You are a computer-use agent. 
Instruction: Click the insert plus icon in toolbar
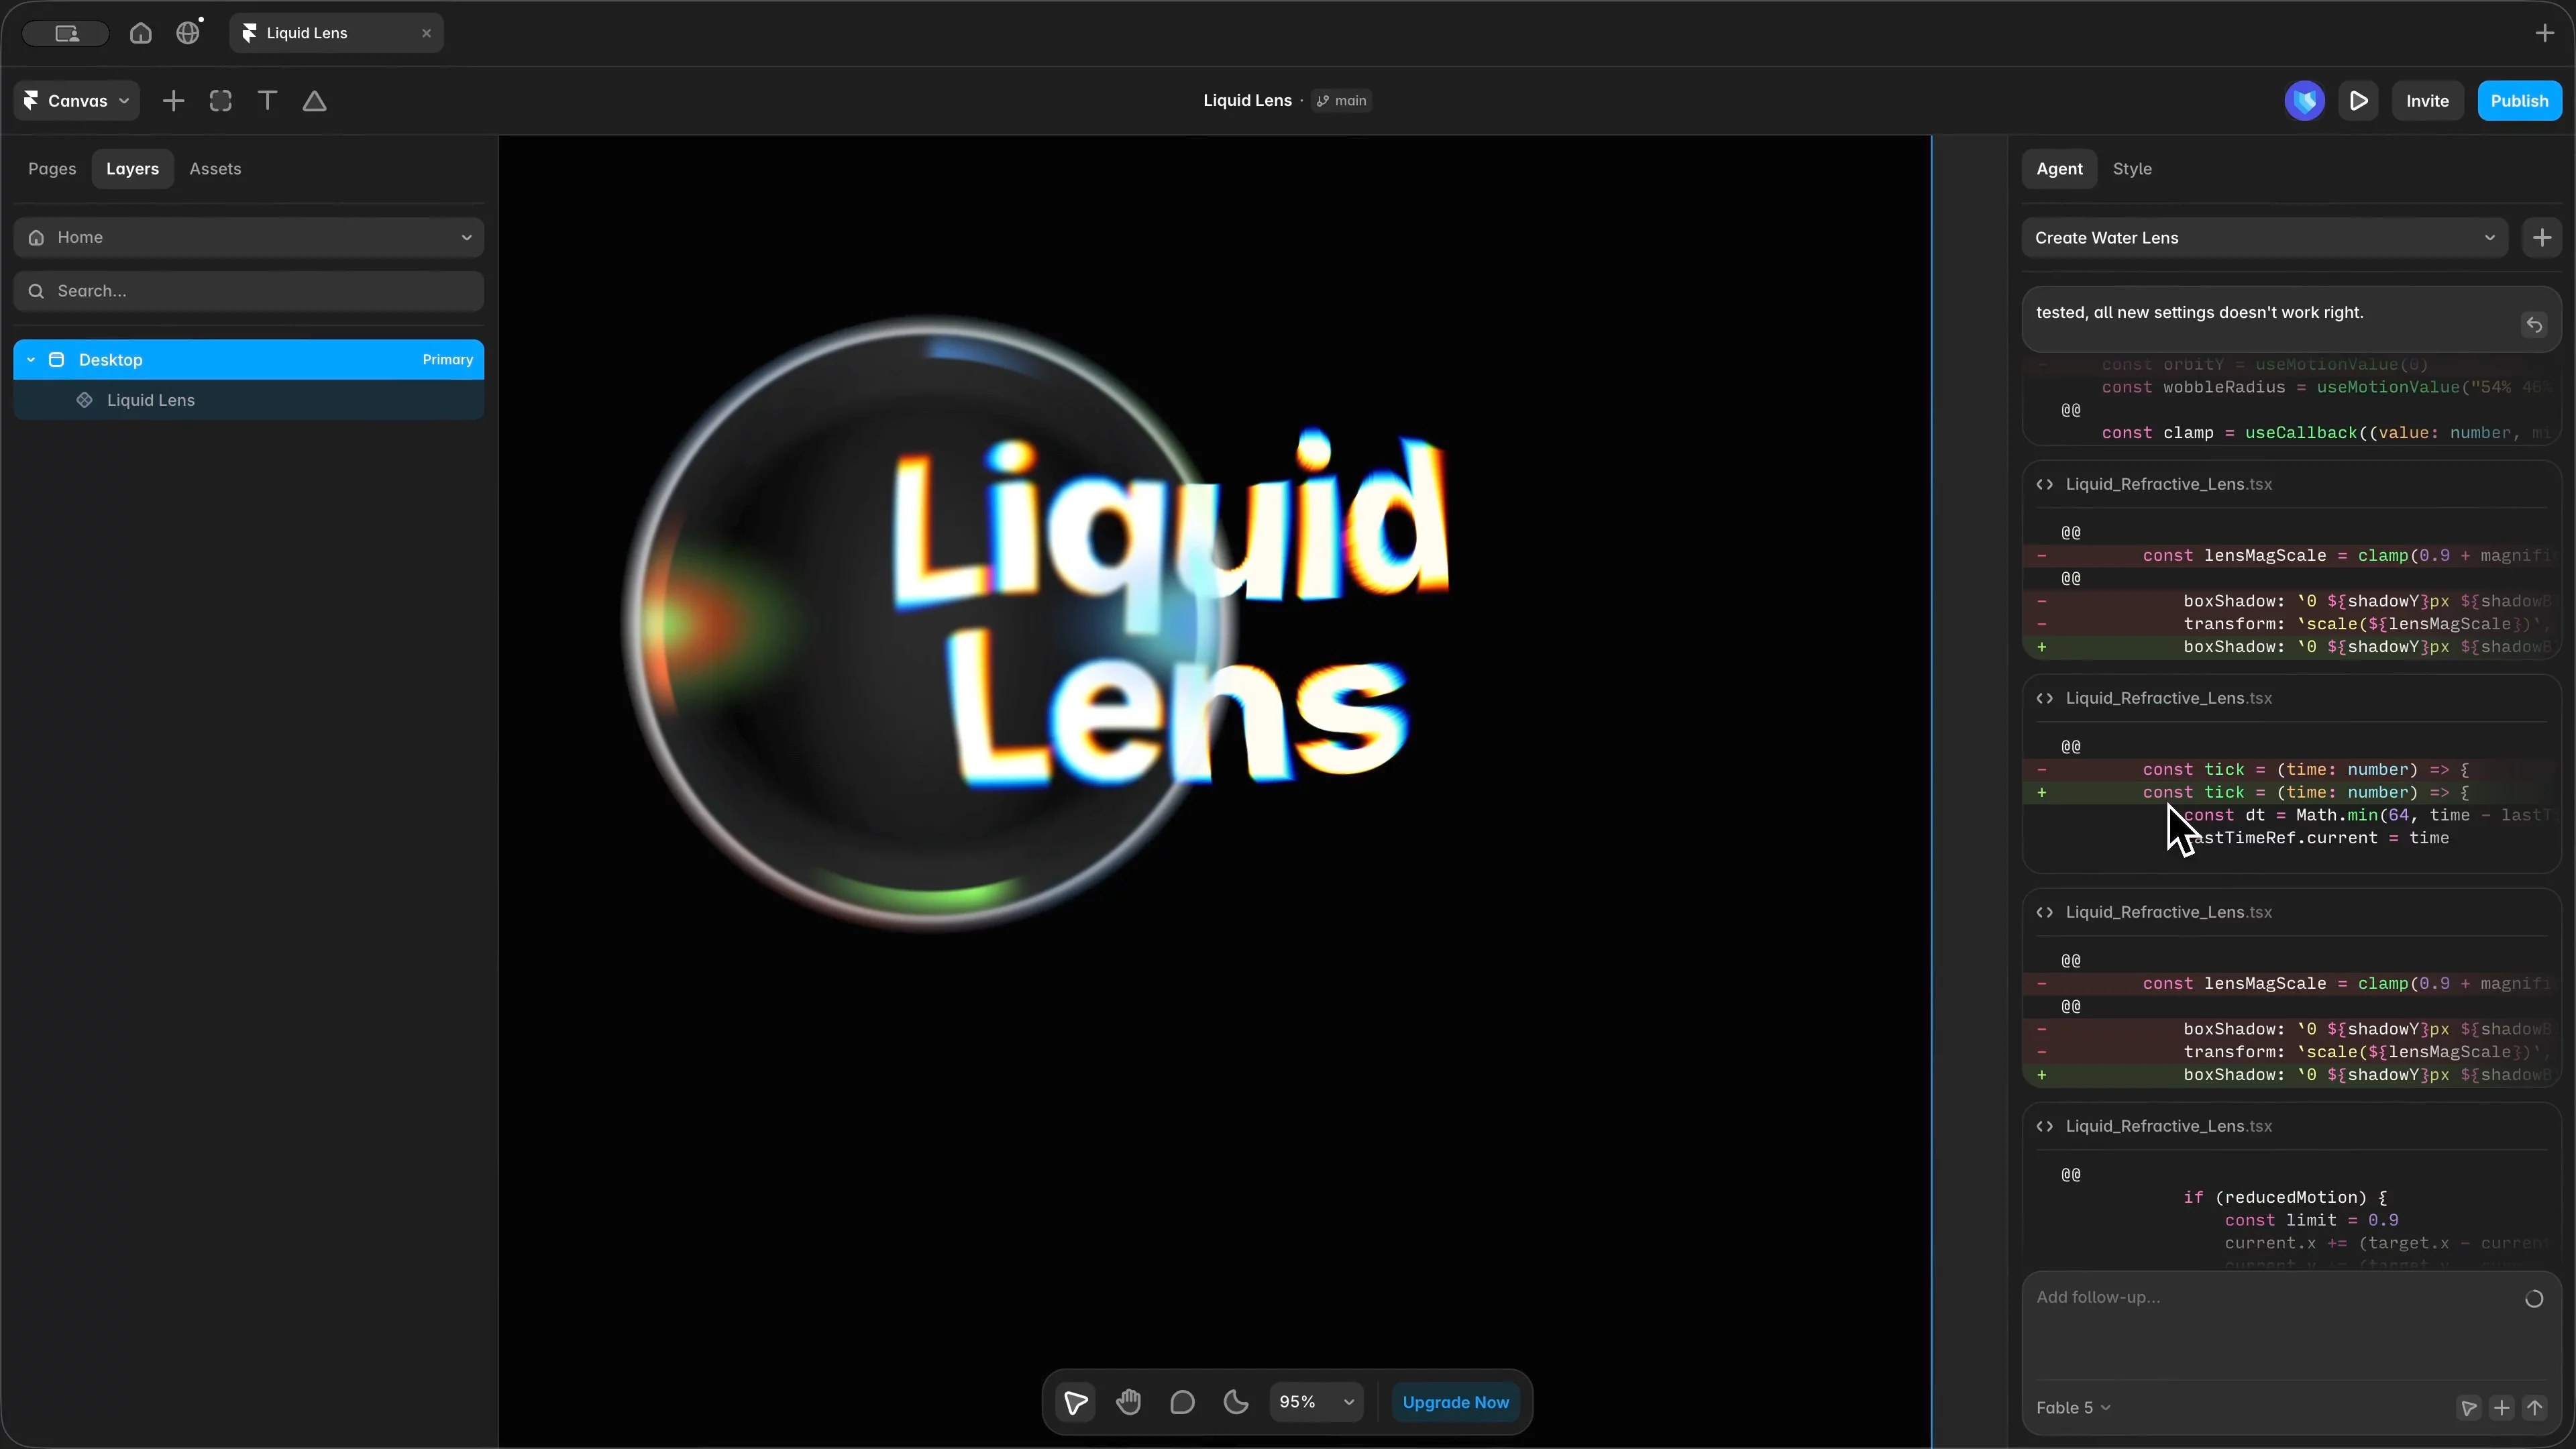(173, 101)
